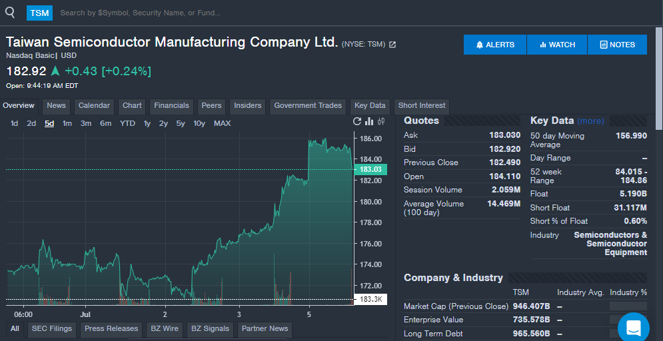The image size is (663, 341).
Task: Open the Financials tab
Action: (171, 106)
